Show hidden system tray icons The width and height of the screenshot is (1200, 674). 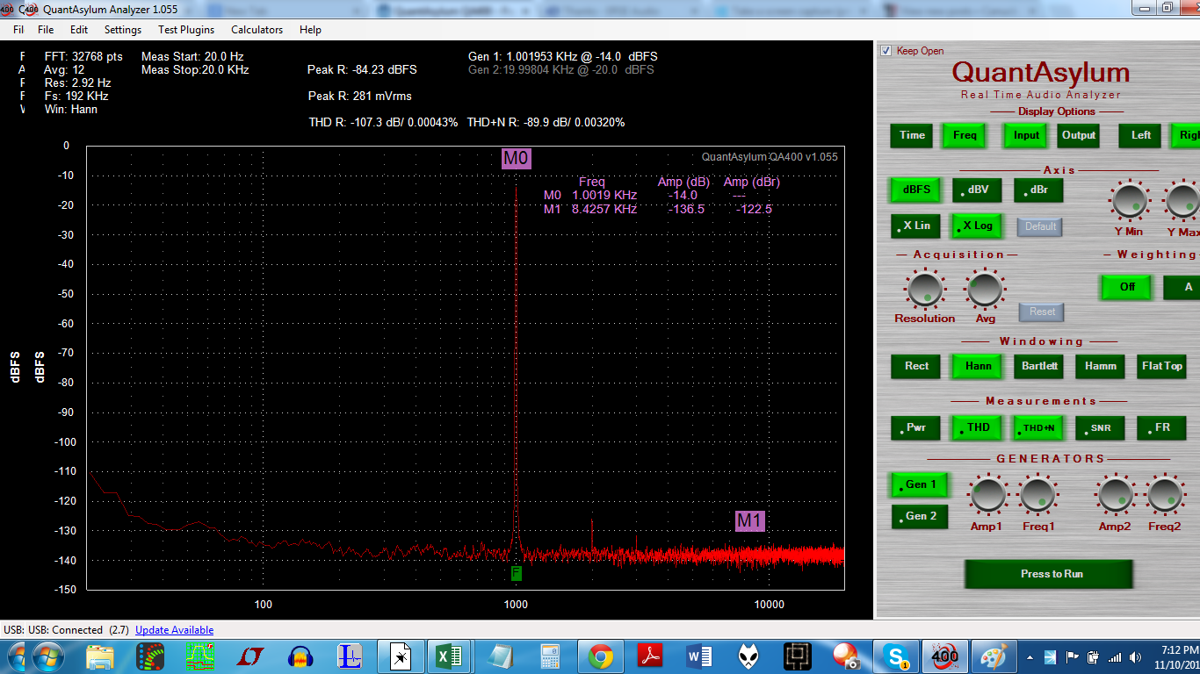[1030, 656]
